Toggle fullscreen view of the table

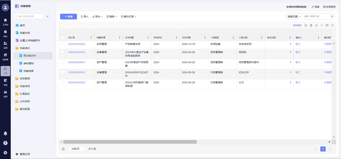(332, 25)
